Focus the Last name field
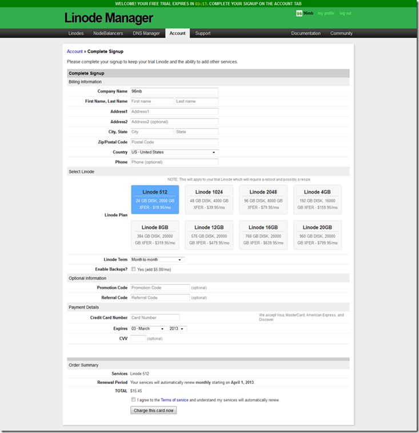Image resolution: width=419 pixels, height=433 pixels. click(x=197, y=101)
